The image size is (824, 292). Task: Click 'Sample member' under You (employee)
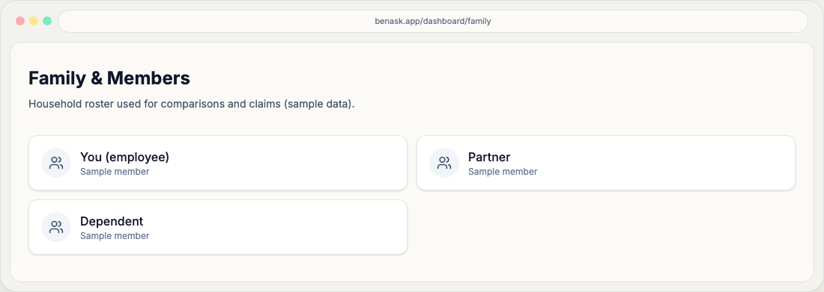pyautogui.click(x=115, y=172)
